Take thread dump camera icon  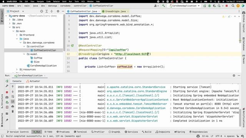tap(7, 97)
